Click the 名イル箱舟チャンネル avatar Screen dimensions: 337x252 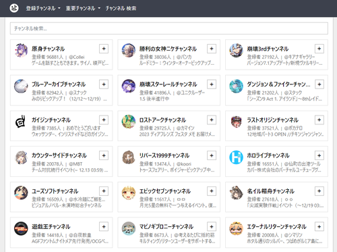(x=236, y=193)
